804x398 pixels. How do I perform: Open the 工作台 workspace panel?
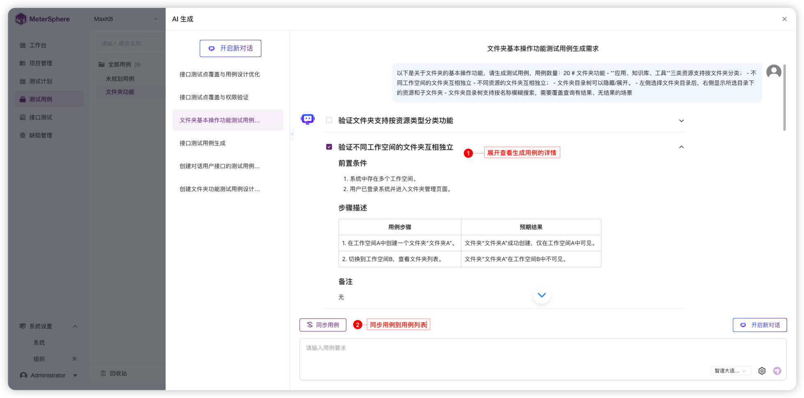tap(37, 45)
